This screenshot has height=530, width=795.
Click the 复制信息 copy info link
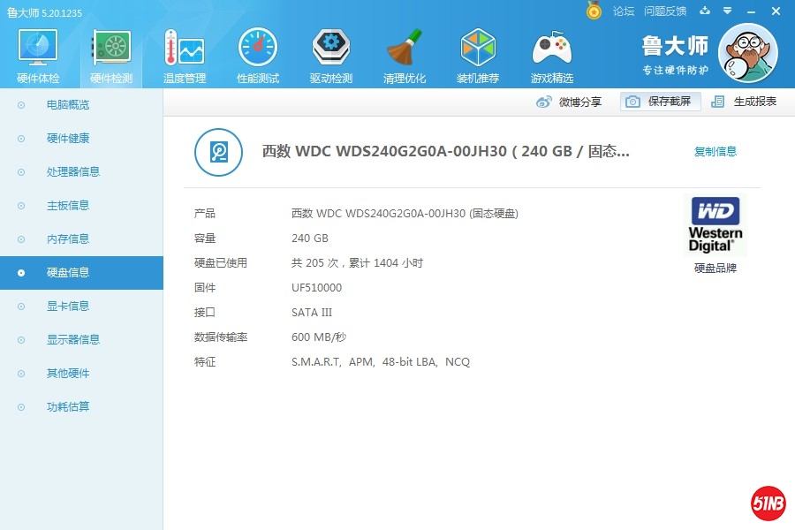pos(715,152)
